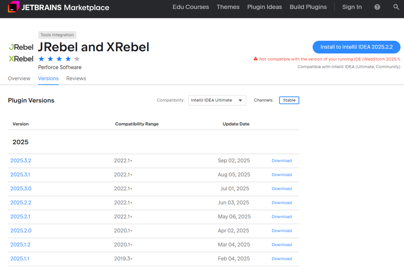The height and width of the screenshot is (276, 404).
Task: Click the star rating icons
Action: point(59,59)
